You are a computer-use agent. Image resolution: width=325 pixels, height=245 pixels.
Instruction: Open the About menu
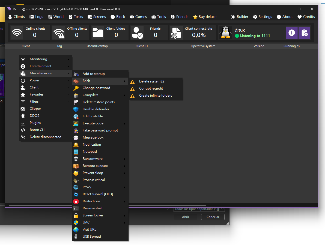tap(285, 17)
